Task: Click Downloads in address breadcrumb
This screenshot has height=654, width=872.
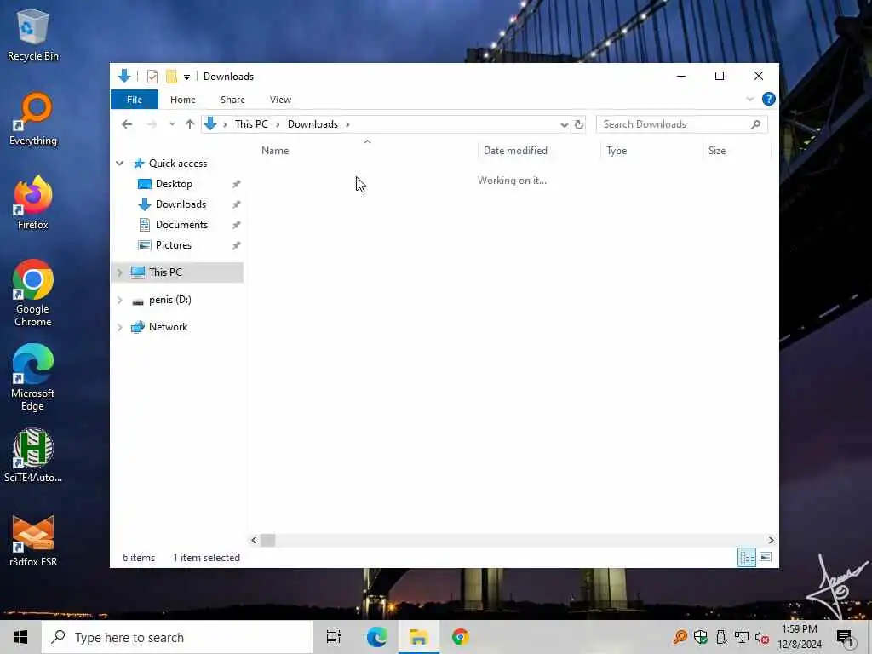Action: 313,124
